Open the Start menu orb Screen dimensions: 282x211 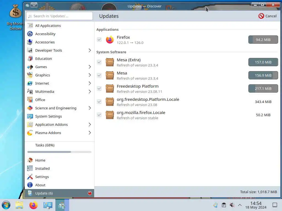click(x=6, y=205)
